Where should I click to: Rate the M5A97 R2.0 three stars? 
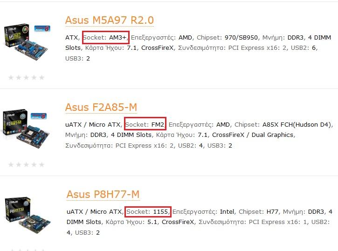[x=27, y=77]
